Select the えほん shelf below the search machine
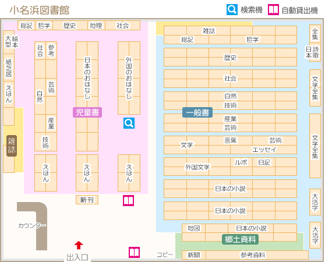The height and width of the screenshot is (262, 325). (129, 173)
